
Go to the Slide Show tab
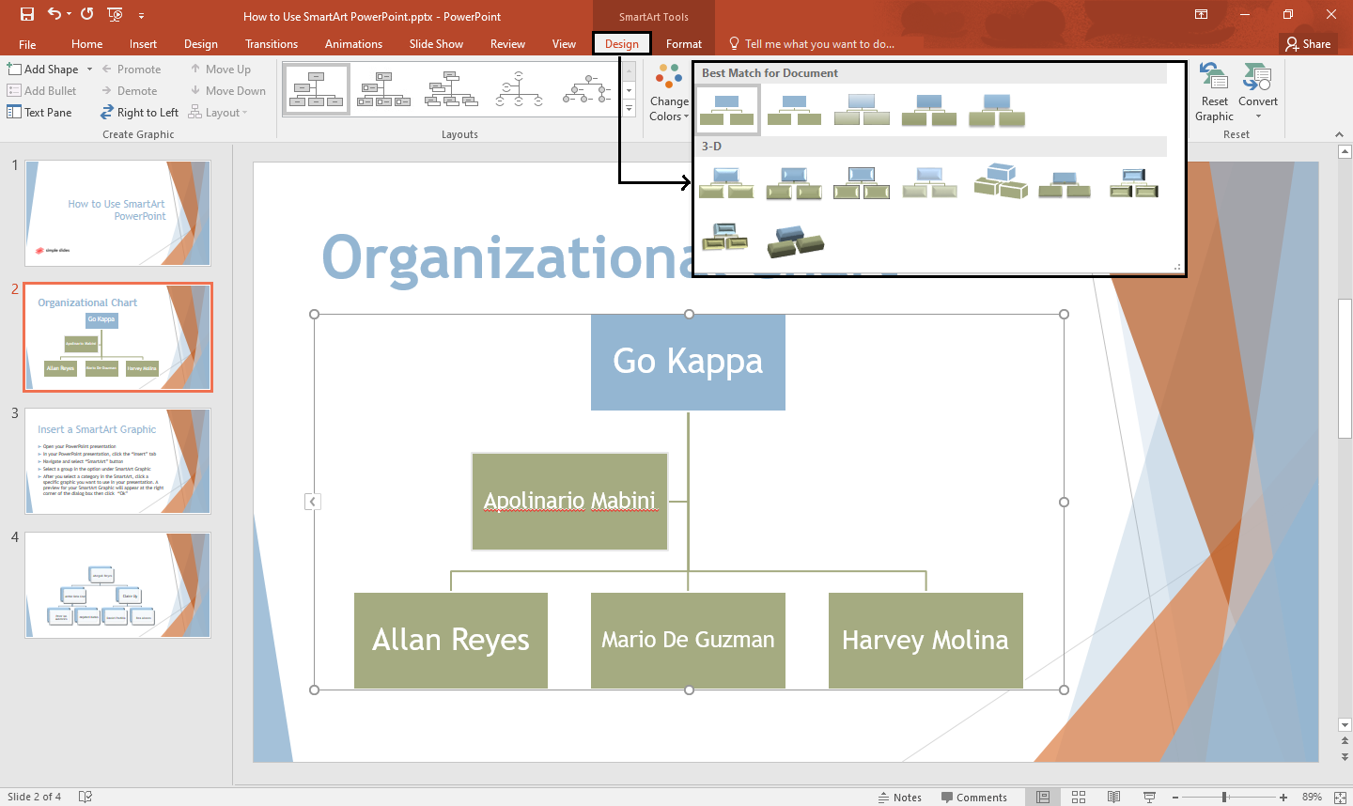[x=436, y=44]
